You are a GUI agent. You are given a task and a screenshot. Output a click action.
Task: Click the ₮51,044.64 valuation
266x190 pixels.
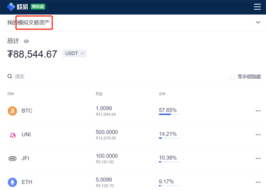click(106, 114)
